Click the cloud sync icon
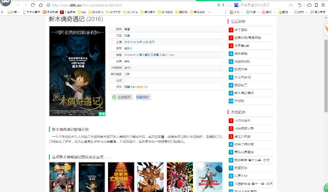Image resolution: width=328 pixels, height=192 pixels. pyautogui.click(x=309, y=5)
